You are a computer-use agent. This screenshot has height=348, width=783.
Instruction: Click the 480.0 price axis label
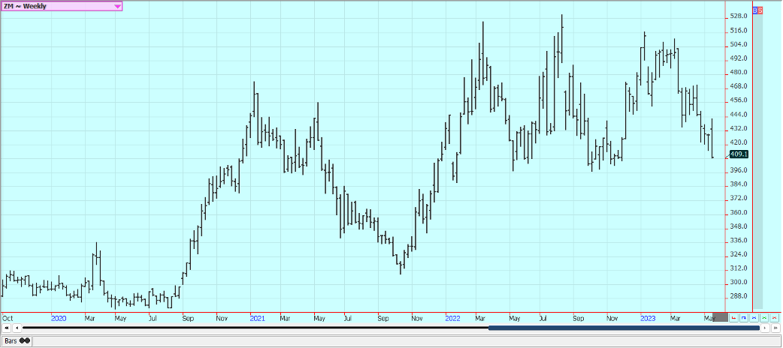pos(739,72)
